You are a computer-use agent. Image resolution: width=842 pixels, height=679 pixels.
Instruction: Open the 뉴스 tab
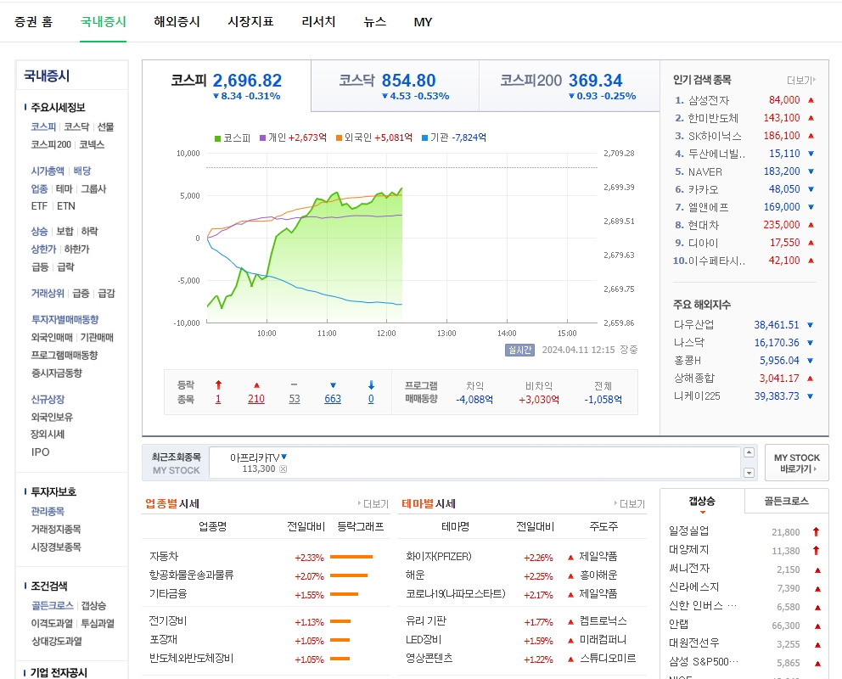pos(375,22)
